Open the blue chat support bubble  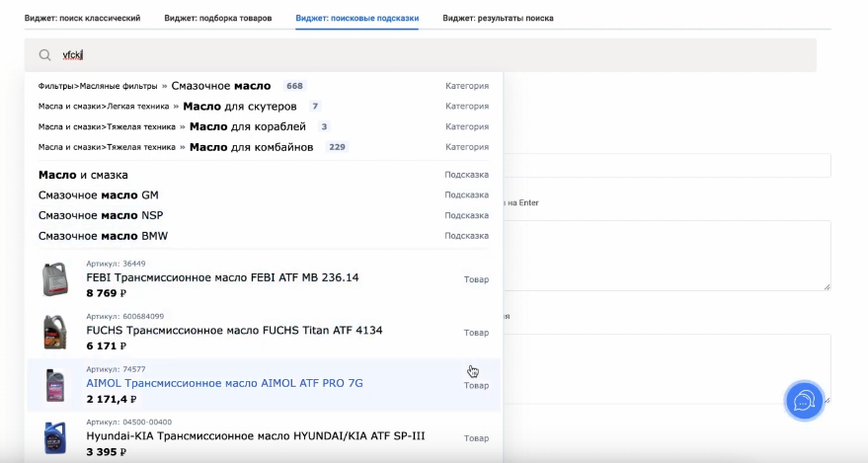pyautogui.click(x=804, y=400)
